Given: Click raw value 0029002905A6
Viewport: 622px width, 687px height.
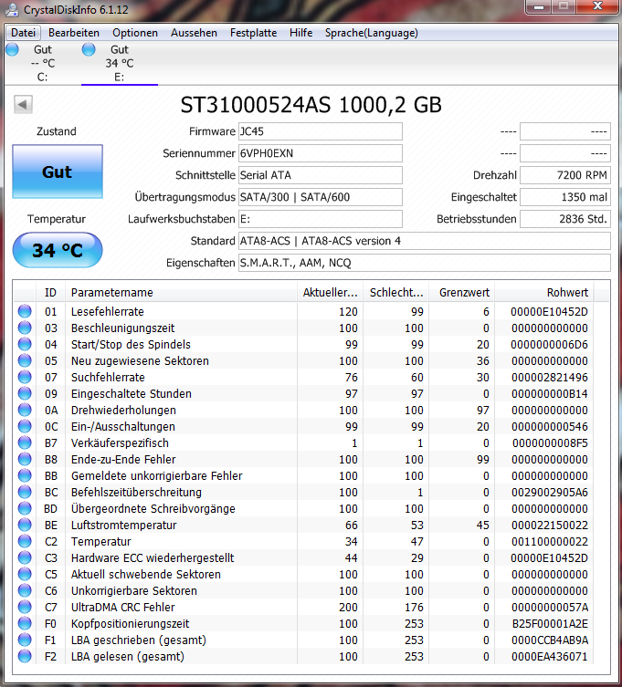Looking at the screenshot, I should [x=549, y=492].
